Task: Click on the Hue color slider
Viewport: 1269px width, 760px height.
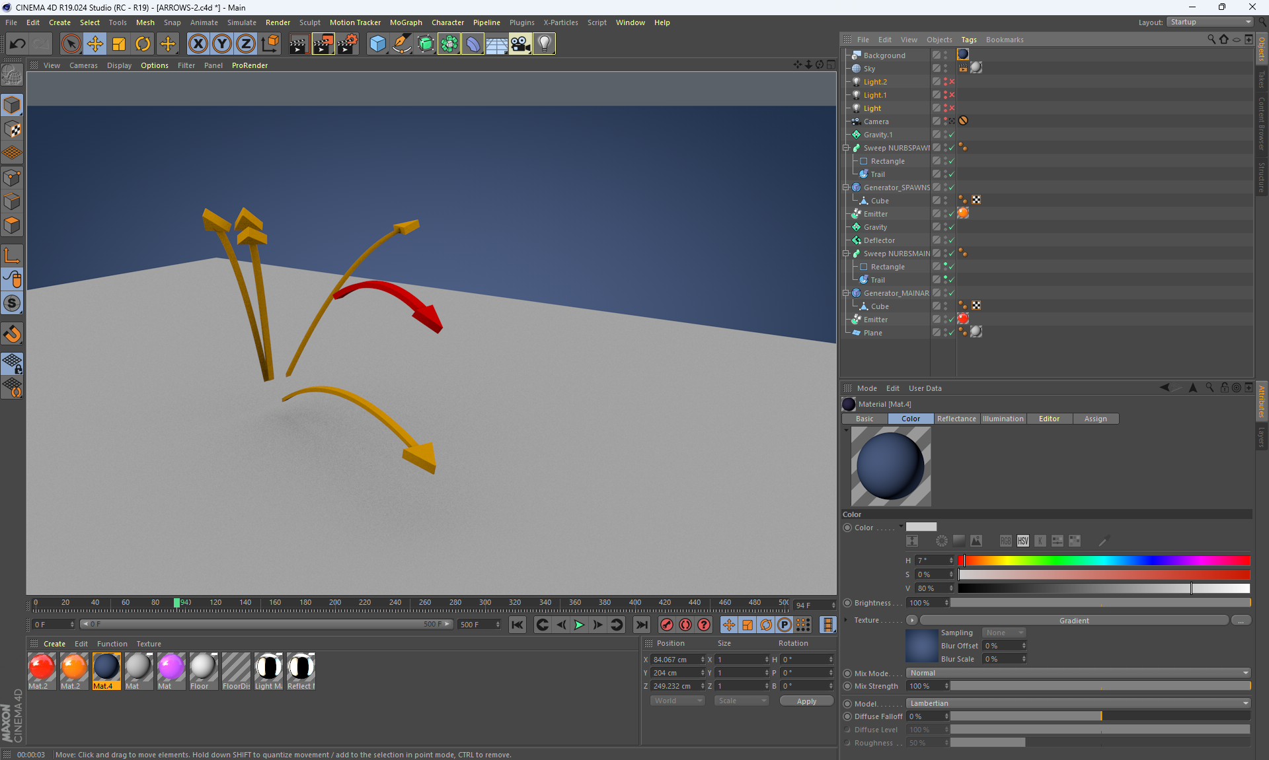Action: click(x=1104, y=561)
